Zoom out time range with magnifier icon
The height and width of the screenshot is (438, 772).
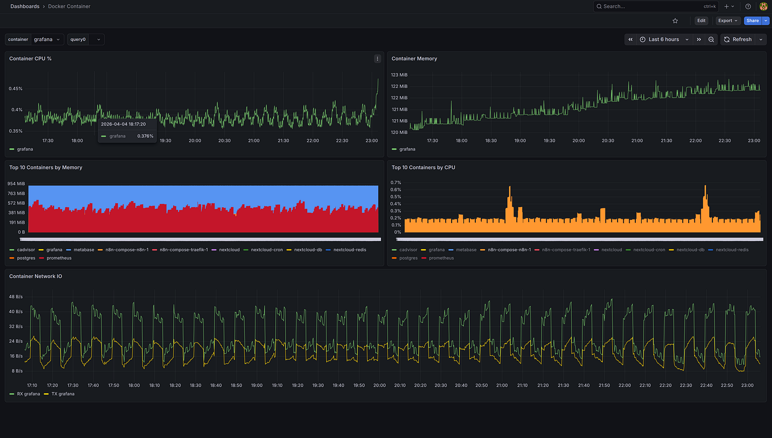711,40
